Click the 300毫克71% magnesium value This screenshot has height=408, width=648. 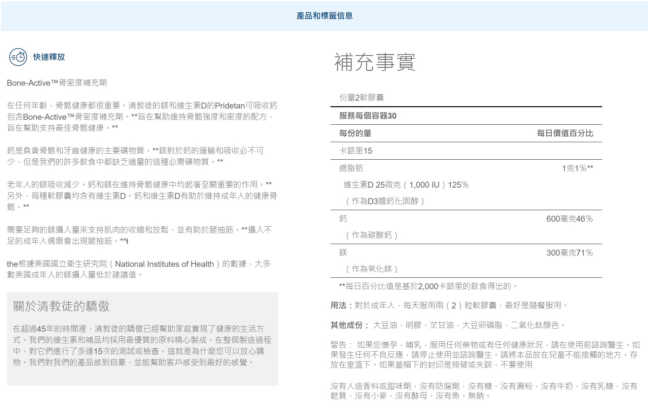pos(569,253)
